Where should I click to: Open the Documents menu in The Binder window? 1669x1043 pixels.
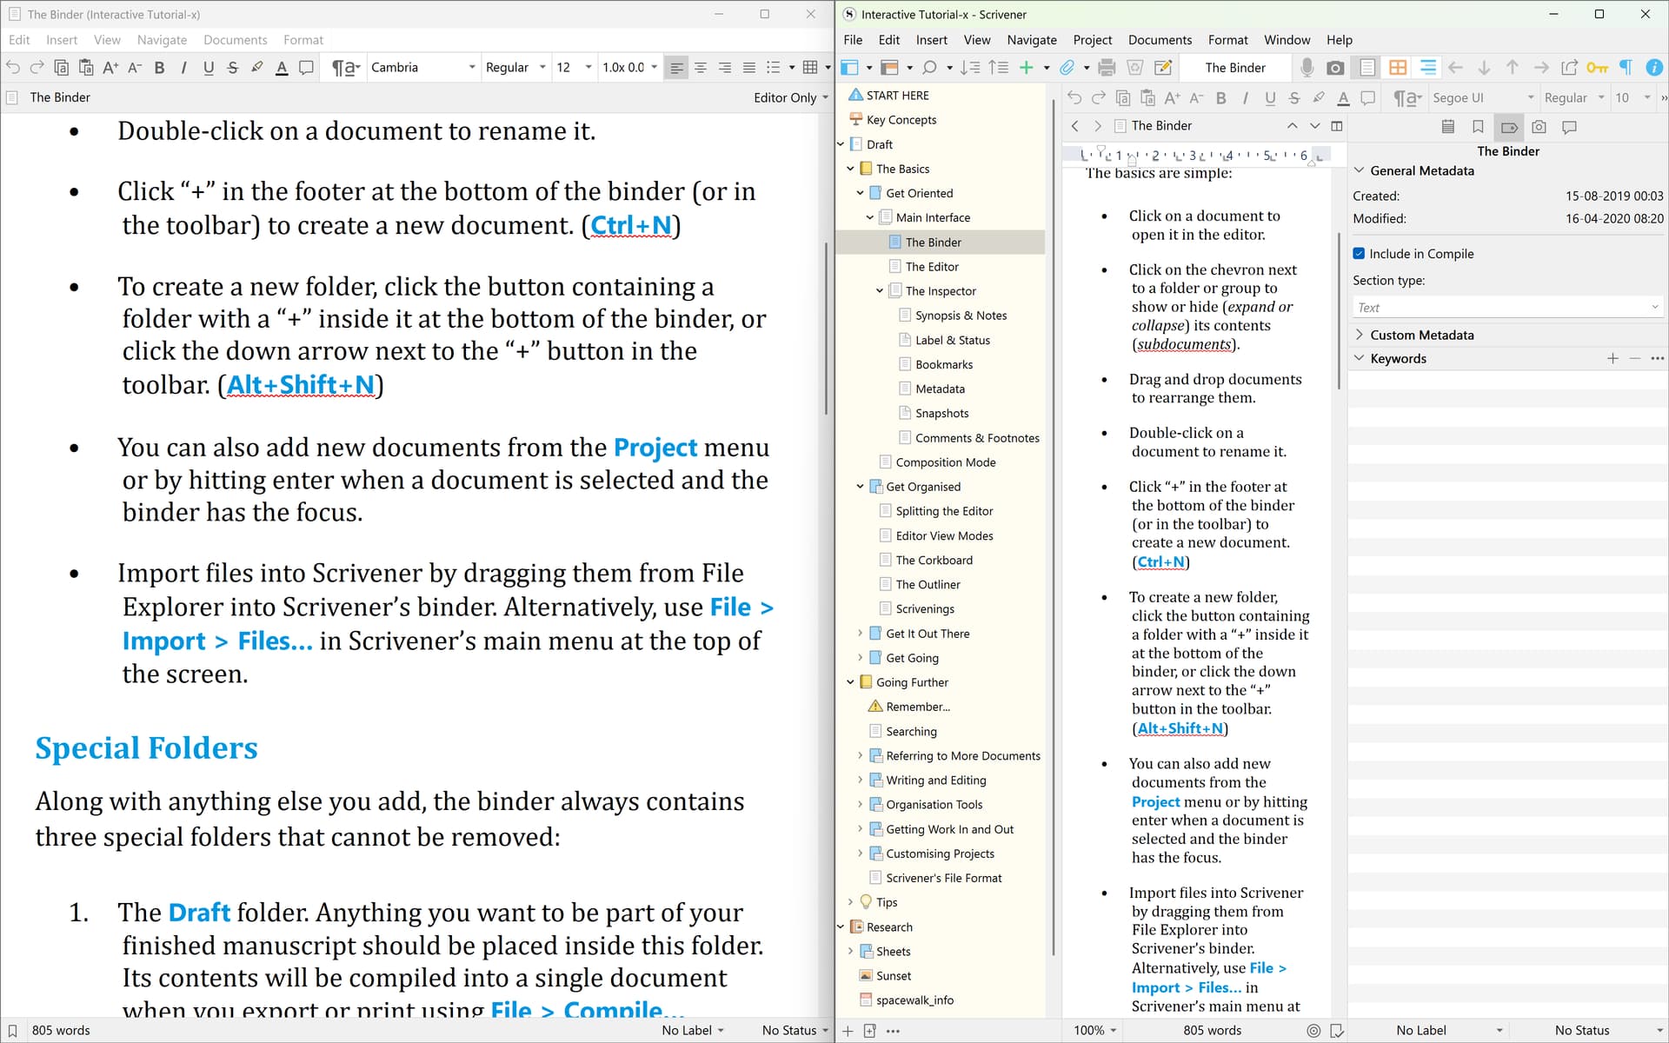pyautogui.click(x=235, y=40)
